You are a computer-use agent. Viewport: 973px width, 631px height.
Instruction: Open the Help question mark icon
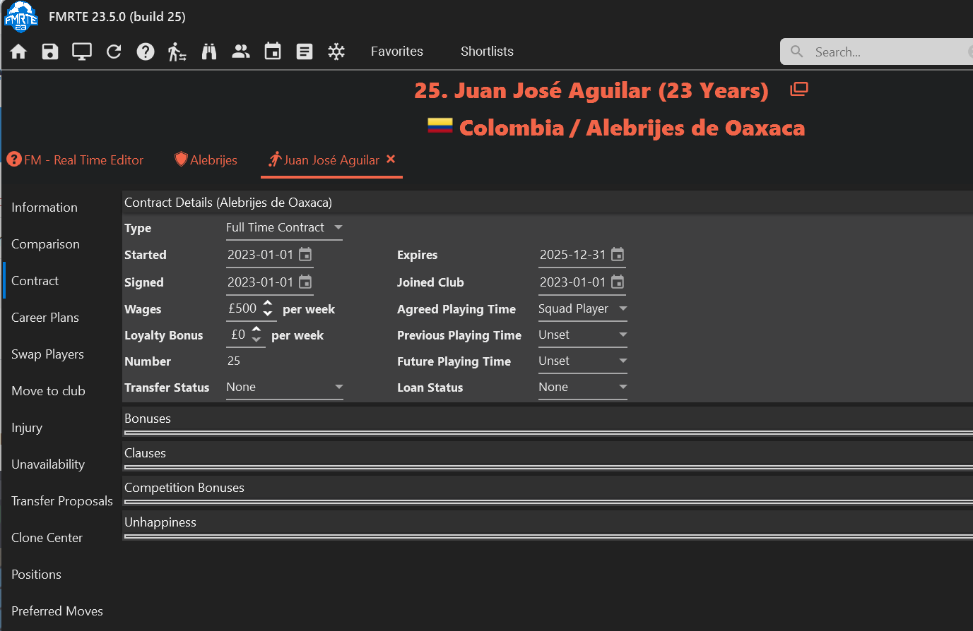(x=146, y=52)
